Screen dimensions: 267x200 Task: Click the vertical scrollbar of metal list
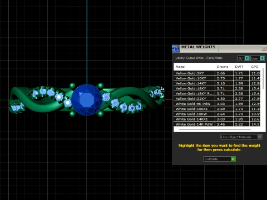[263, 79]
